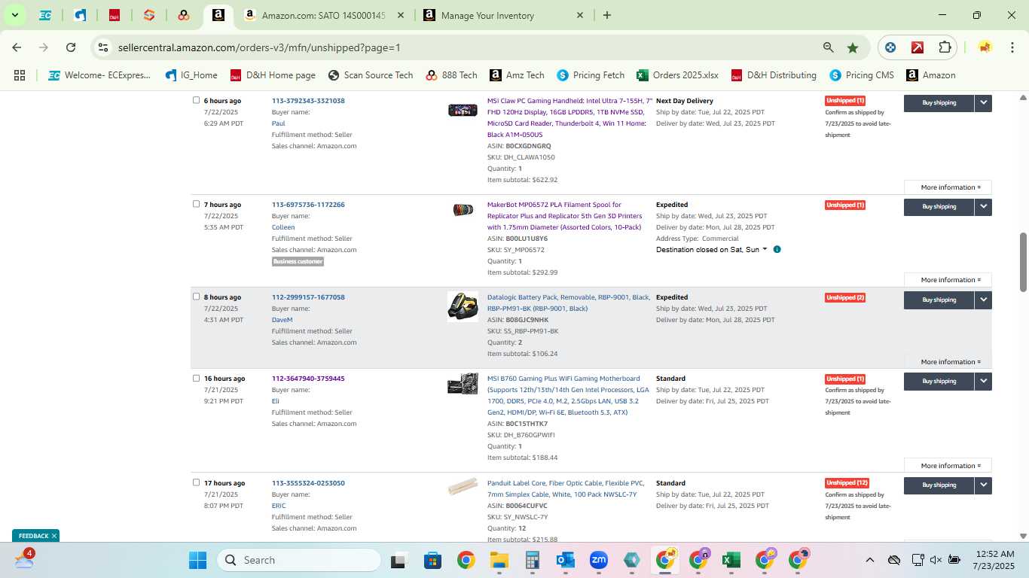Viewport: 1029px width, 578px height.
Task: Open buyer DaveM profile link
Action: point(282,320)
